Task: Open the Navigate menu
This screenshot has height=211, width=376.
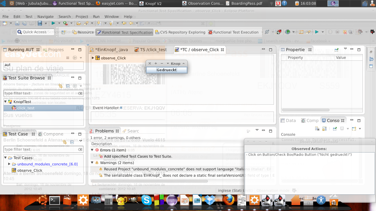Action: (45, 16)
